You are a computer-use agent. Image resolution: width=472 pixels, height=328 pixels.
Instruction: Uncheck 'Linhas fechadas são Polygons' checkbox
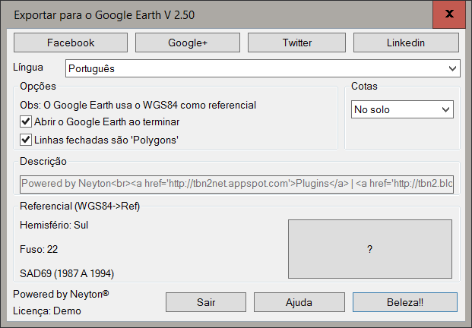(26, 140)
